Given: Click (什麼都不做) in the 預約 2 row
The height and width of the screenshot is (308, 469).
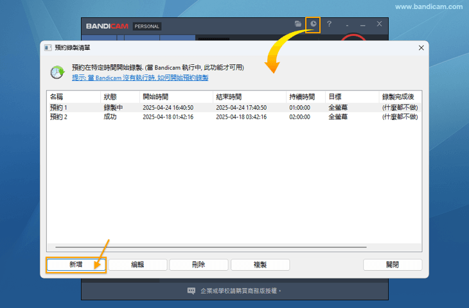Looking at the screenshot, I should coord(400,117).
